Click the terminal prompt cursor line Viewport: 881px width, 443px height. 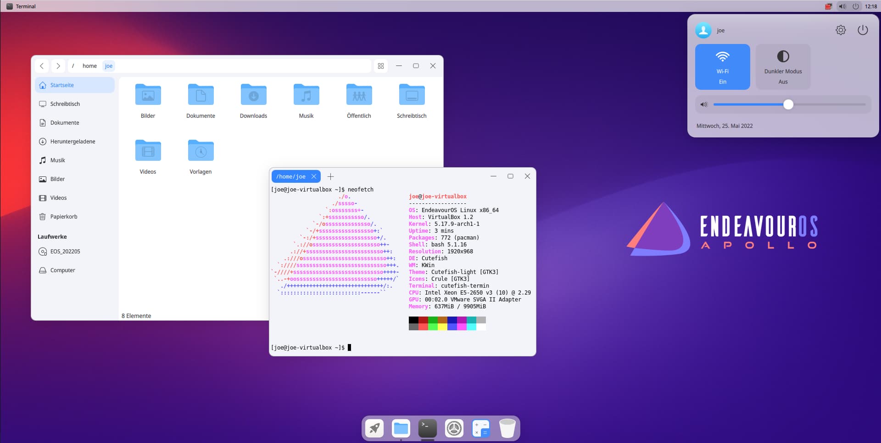coord(311,348)
